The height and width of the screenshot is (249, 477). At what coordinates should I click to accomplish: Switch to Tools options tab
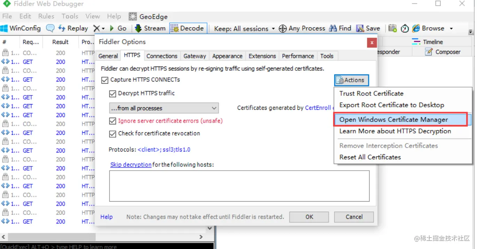coord(327,56)
